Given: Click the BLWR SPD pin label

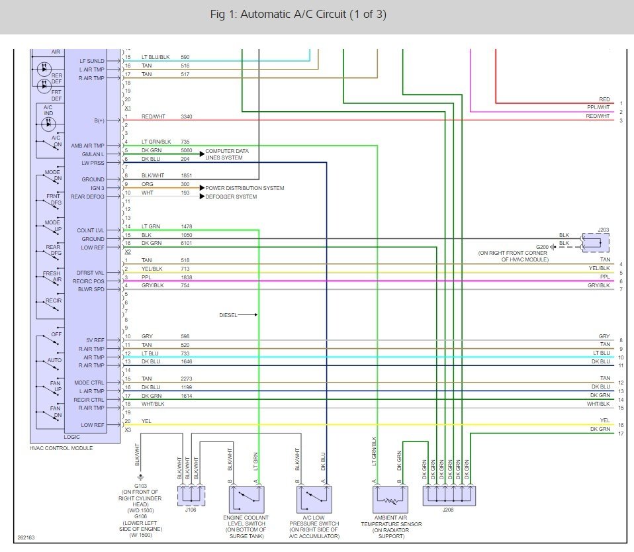Looking at the screenshot, I should coord(91,289).
